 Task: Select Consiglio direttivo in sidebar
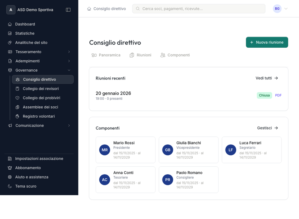pyautogui.click(x=43, y=80)
